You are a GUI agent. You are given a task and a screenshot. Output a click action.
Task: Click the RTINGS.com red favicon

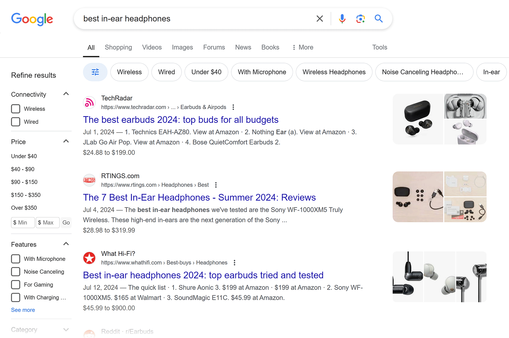[89, 180]
